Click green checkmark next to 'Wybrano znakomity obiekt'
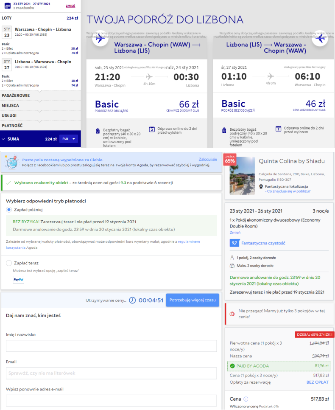The image size is (335, 410). tap(8, 183)
